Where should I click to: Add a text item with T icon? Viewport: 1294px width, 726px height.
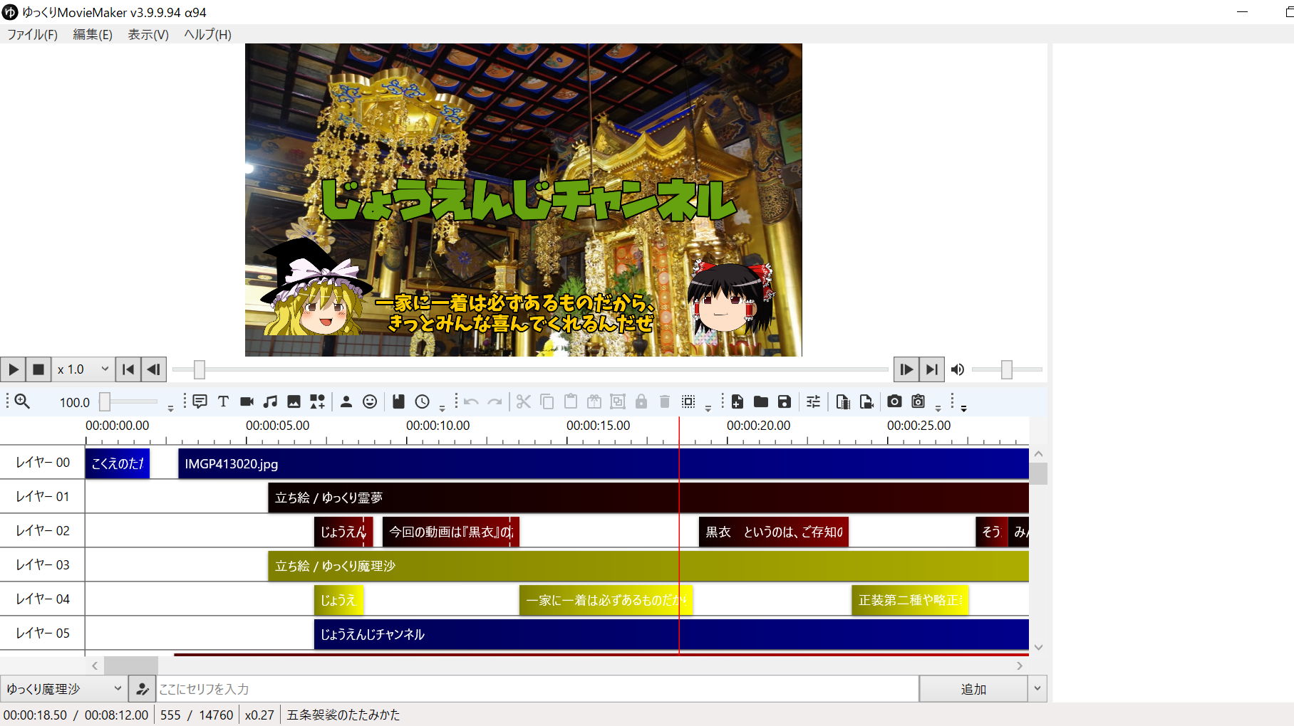(x=223, y=401)
